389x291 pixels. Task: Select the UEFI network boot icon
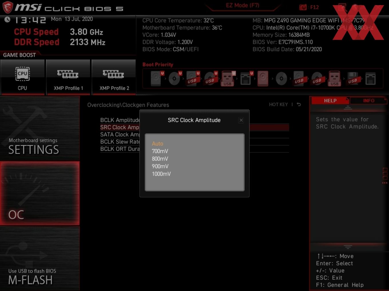click(x=246, y=78)
